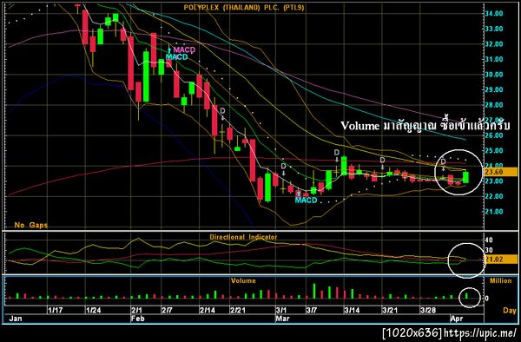Click the 3/21 date label
This screenshot has width=521, height=342.
[x=390, y=311]
